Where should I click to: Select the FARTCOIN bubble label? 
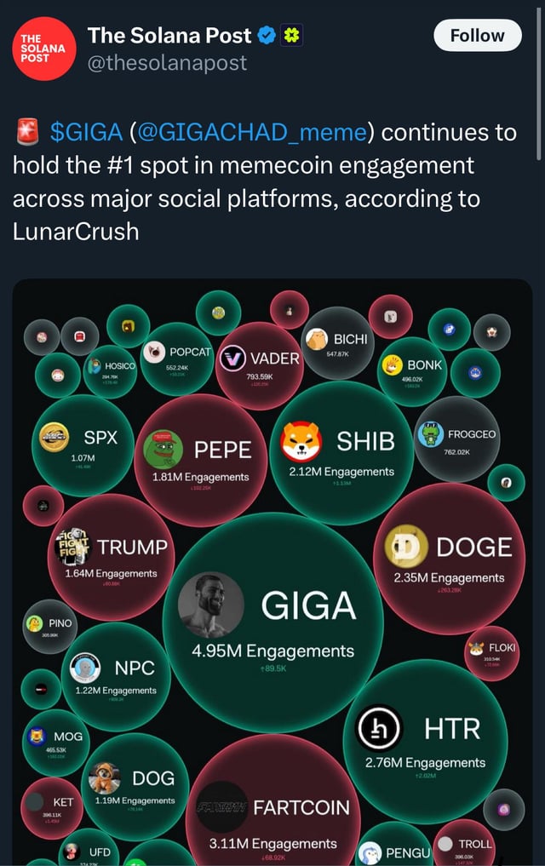[301, 807]
